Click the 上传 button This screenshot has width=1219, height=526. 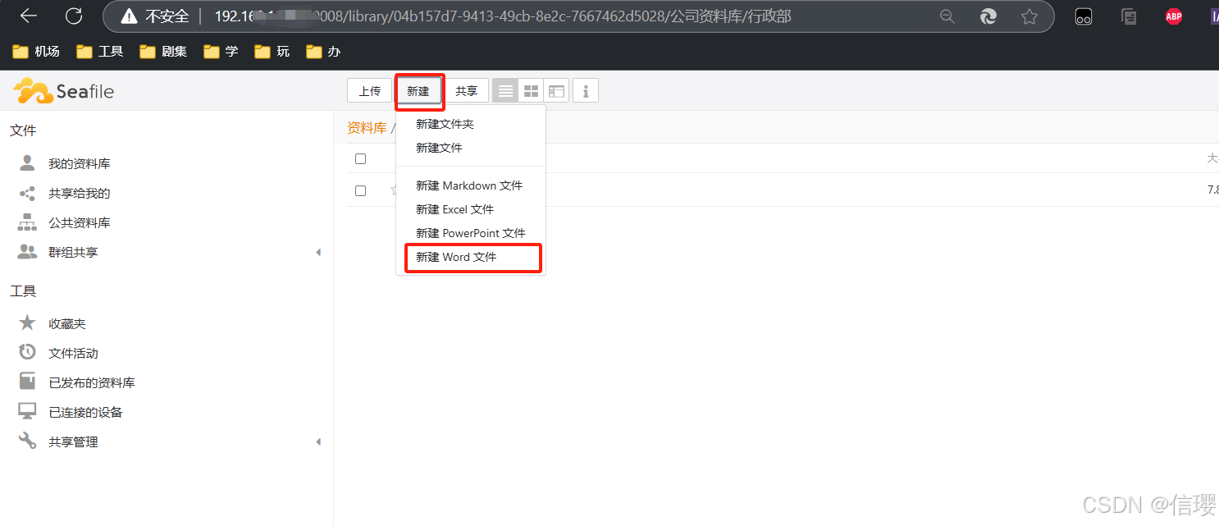click(x=369, y=90)
